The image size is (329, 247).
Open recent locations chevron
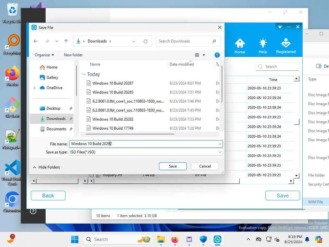tap(57, 41)
